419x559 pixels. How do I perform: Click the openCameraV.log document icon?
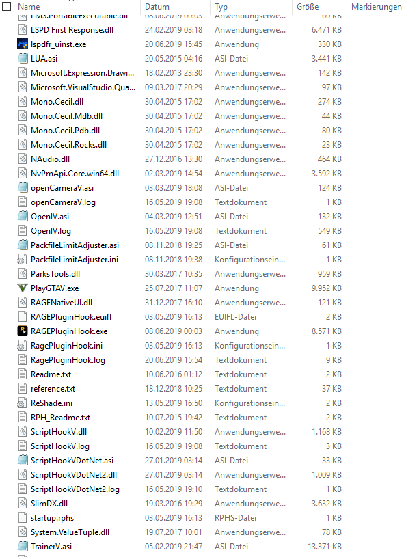tap(23, 202)
